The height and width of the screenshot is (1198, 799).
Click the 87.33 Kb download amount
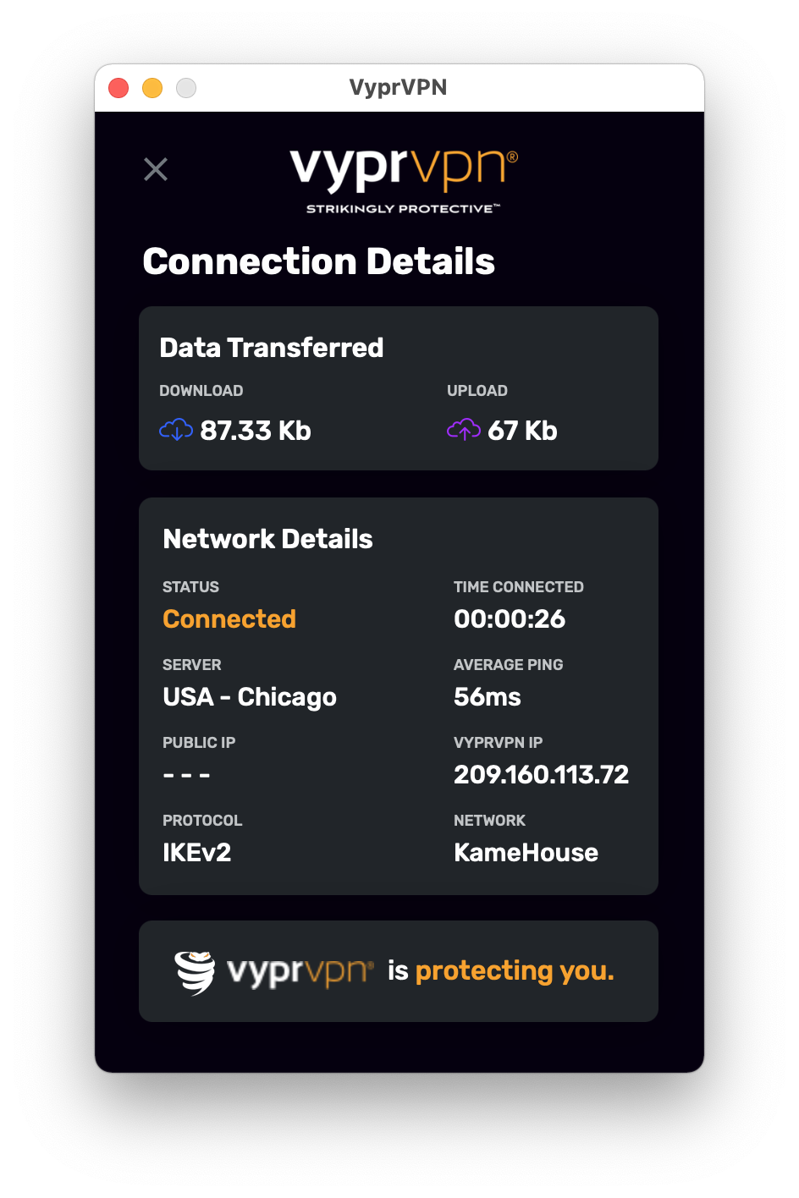point(256,431)
